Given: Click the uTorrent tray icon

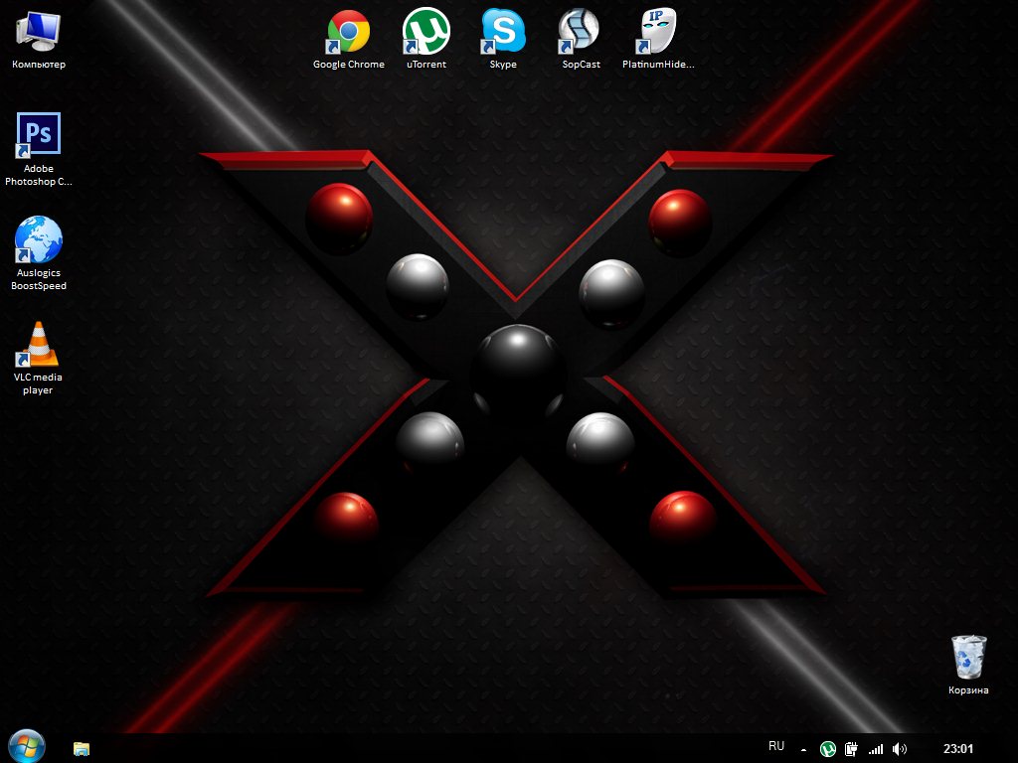Looking at the screenshot, I should click(x=828, y=749).
